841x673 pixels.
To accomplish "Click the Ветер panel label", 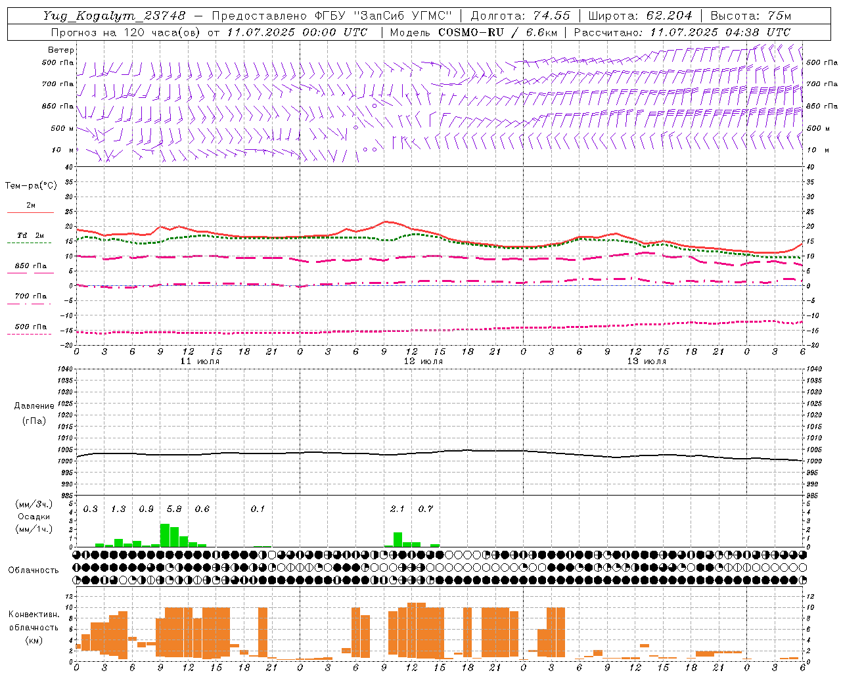I will (x=61, y=50).
